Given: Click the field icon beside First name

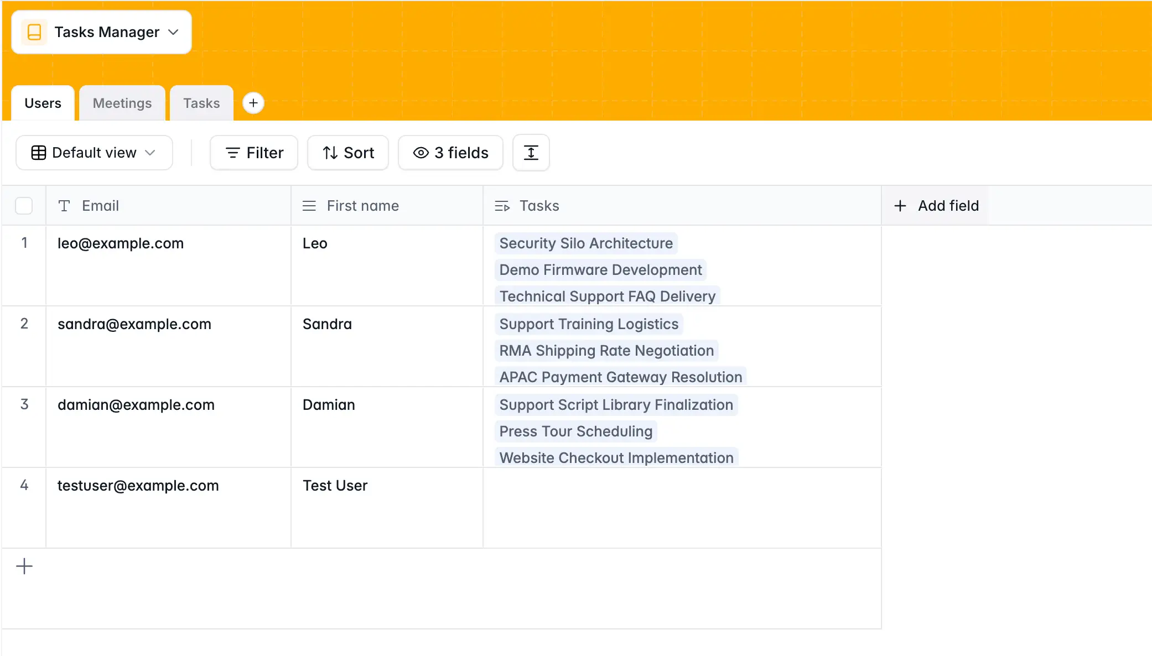Looking at the screenshot, I should (x=309, y=205).
